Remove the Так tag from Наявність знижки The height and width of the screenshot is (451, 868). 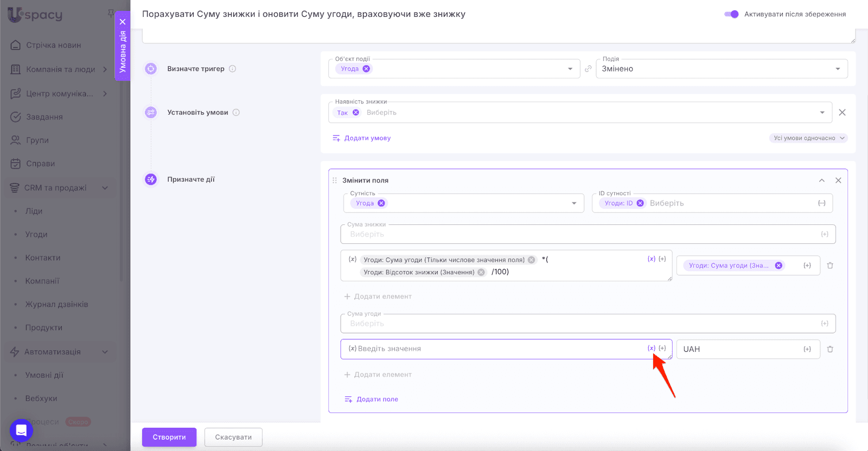[x=356, y=113]
